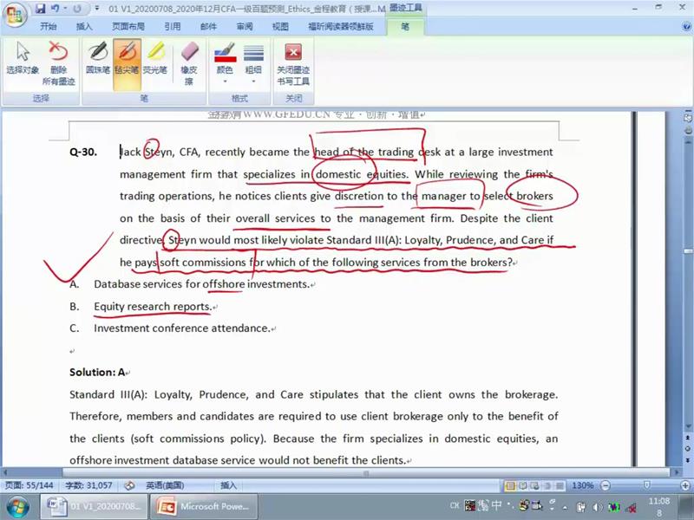Open the 引用 ribbon tab
694x520 pixels.
pyautogui.click(x=173, y=27)
